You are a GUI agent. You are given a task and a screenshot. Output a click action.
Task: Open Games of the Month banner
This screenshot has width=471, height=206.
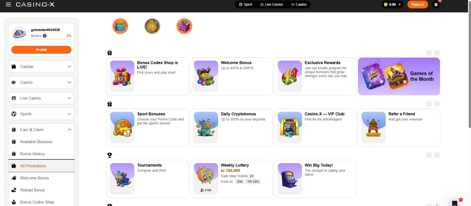coord(399,77)
